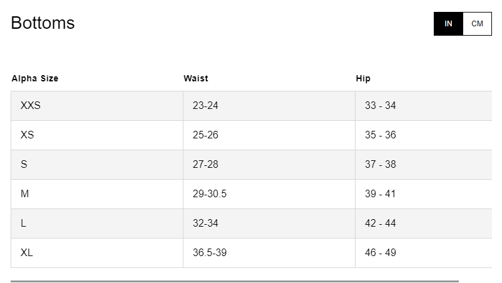Select the M size cell

tap(25, 194)
